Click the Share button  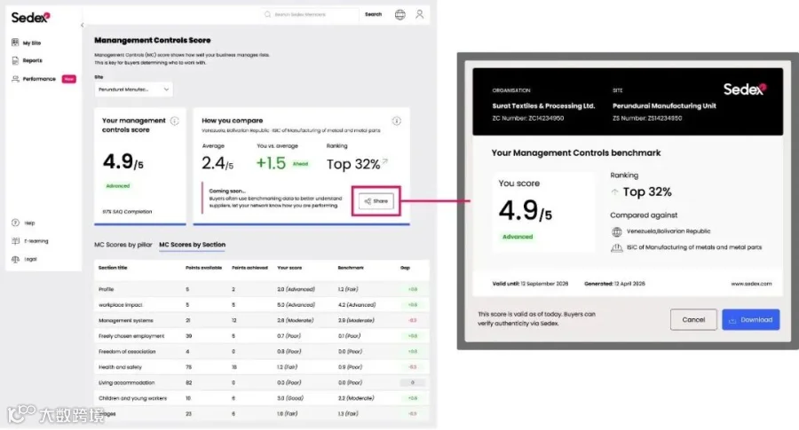376,201
